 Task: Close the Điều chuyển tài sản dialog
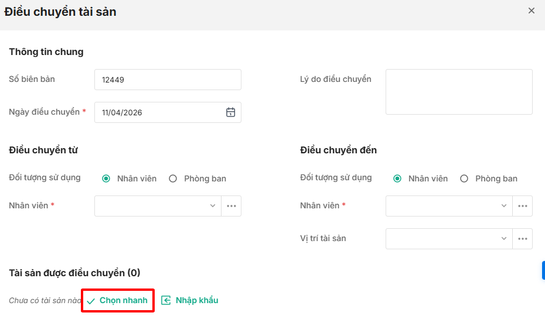click(x=532, y=11)
